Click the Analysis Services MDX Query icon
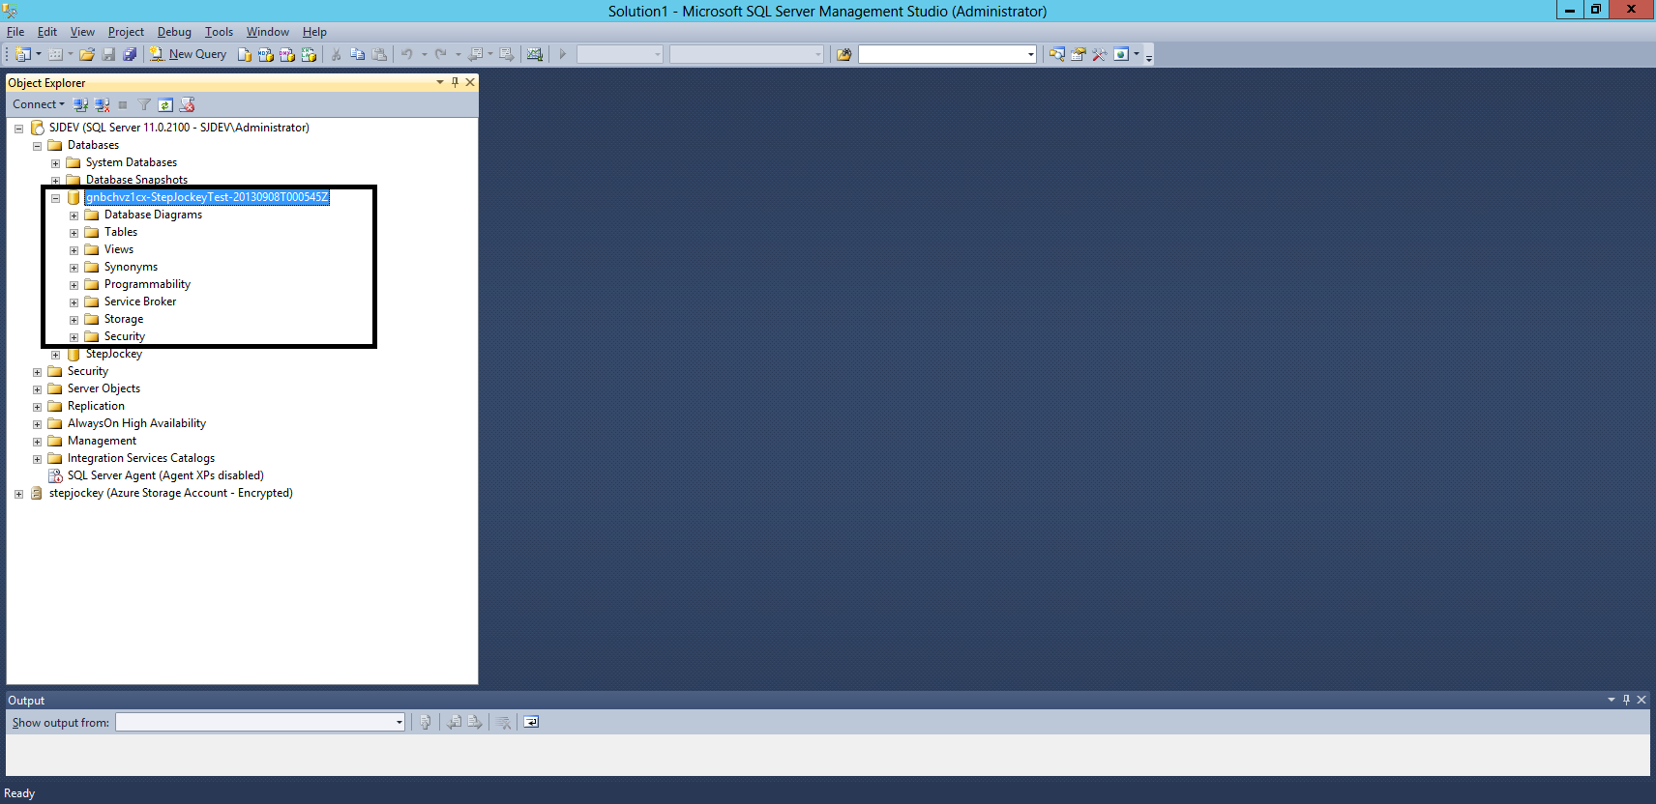1656x804 pixels. click(x=266, y=54)
